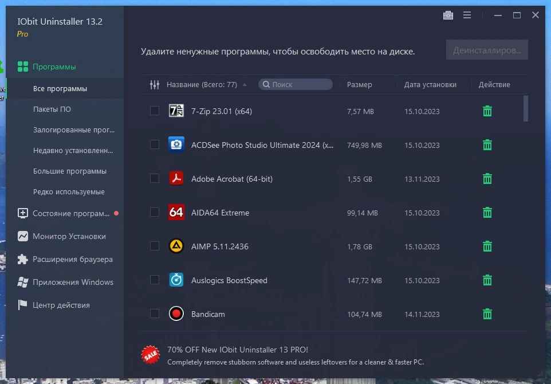Click the 147,72 MB size value

(x=364, y=280)
